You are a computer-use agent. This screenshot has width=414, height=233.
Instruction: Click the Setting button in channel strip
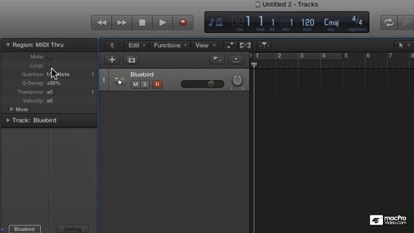point(72,229)
